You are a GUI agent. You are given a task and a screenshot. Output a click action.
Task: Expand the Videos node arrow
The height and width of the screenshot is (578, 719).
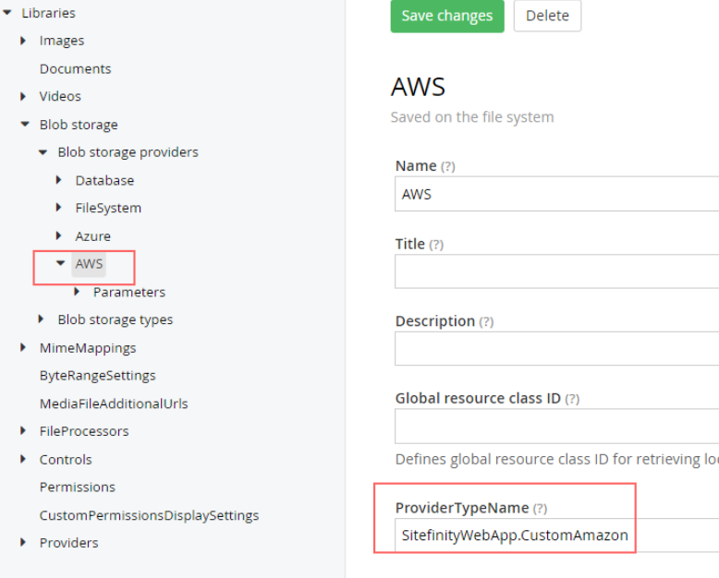pos(23,96)
